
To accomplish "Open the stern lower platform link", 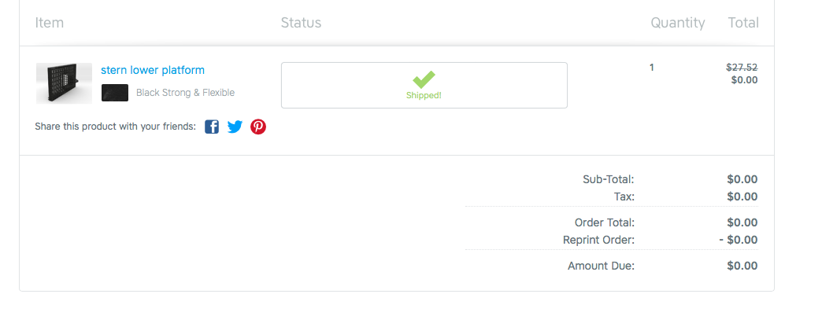I will pyautogui.click(x=153, y=70).
